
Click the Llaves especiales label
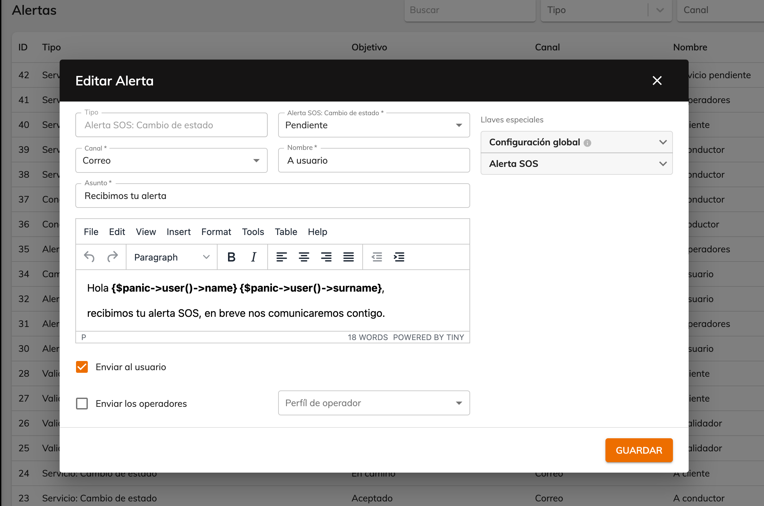(x=512, y=120)
